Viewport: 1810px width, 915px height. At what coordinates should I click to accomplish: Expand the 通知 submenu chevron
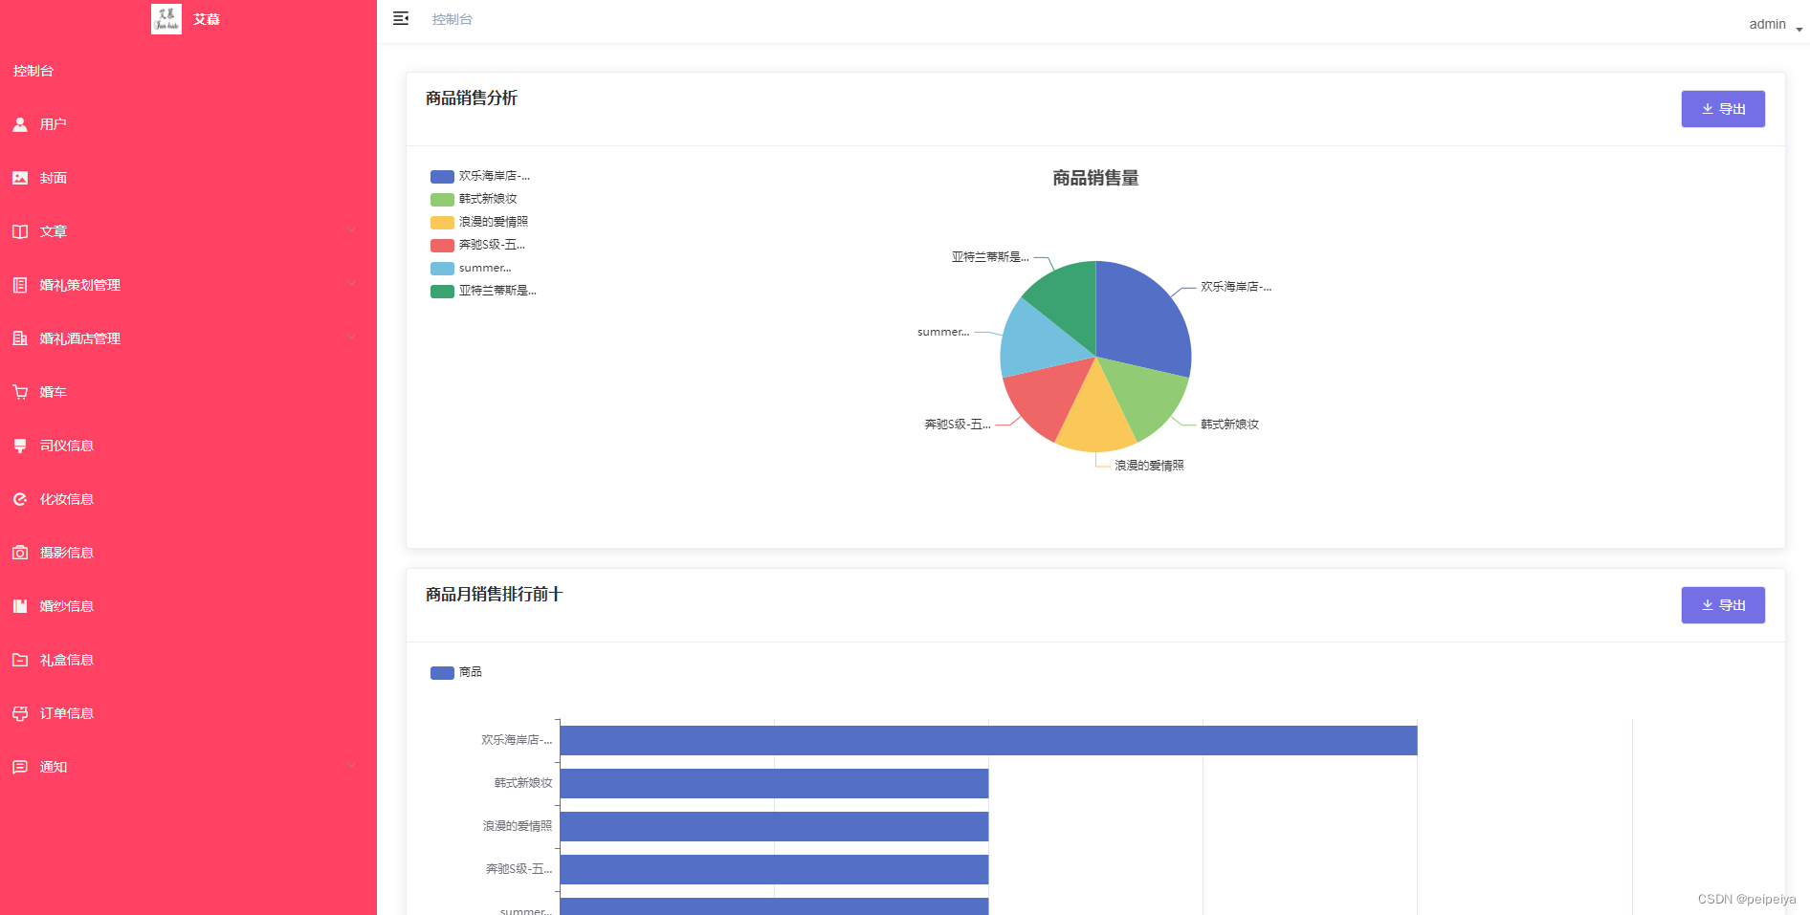(x=351, y=766)
